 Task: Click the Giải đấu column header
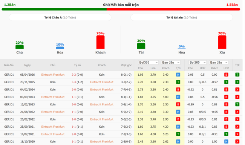(9, 65)
